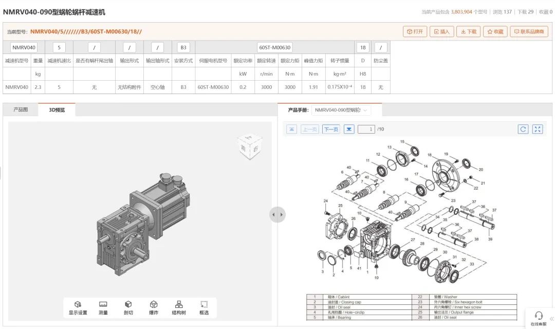This screenshot has width=555, height=329.
Task: Click the exploded view diagram in manual
Action: (407, 211)
